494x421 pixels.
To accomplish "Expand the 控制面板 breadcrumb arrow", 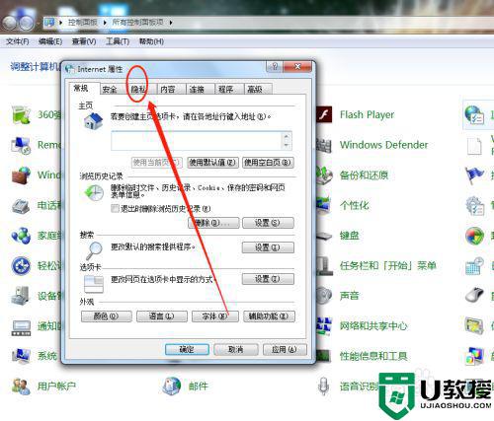I will (105, 23).
